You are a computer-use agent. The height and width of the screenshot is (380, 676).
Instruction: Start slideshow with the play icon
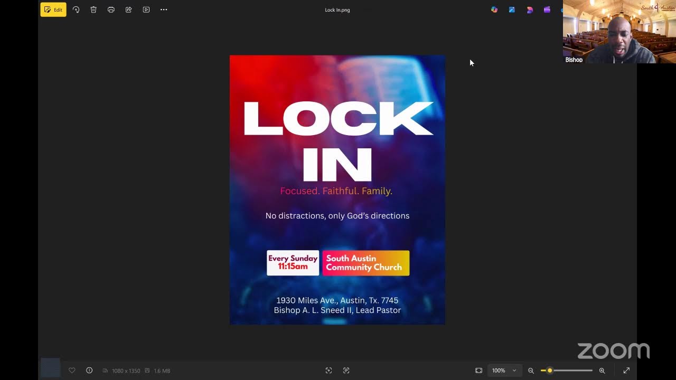coord(146,9)
